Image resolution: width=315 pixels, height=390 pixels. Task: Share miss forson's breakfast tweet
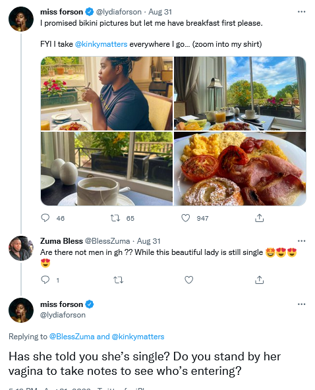[x=259, y=218]
